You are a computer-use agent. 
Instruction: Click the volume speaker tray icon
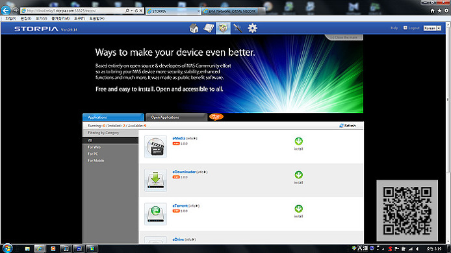point(417,248)
